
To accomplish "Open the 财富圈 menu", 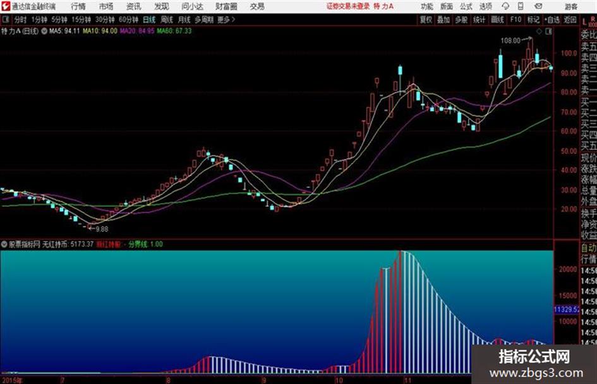I will (226, 6).
